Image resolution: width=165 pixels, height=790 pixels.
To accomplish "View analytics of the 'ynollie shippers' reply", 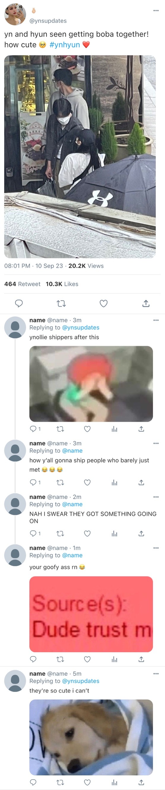I will point(114,429).
